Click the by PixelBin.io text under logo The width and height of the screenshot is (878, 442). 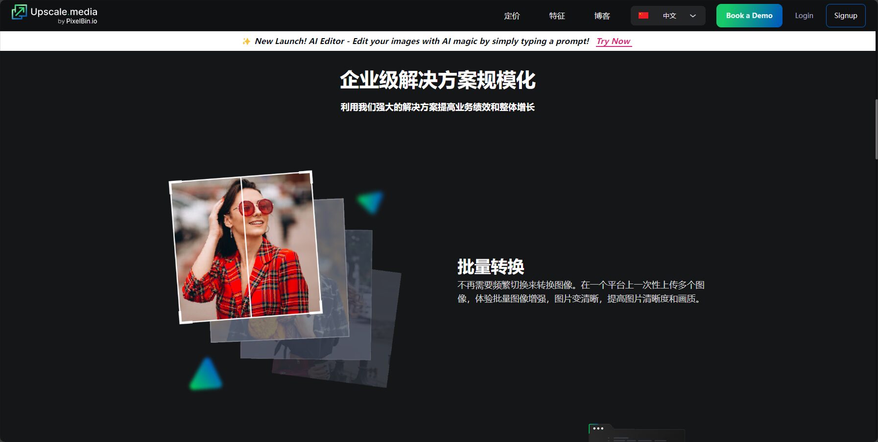point(77,22)
